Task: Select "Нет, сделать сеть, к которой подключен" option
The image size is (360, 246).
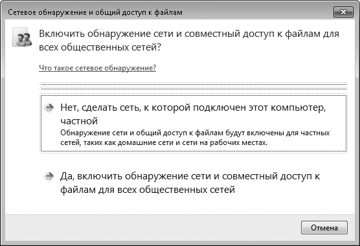Action: pyautogui.click(x=194, y=123)
